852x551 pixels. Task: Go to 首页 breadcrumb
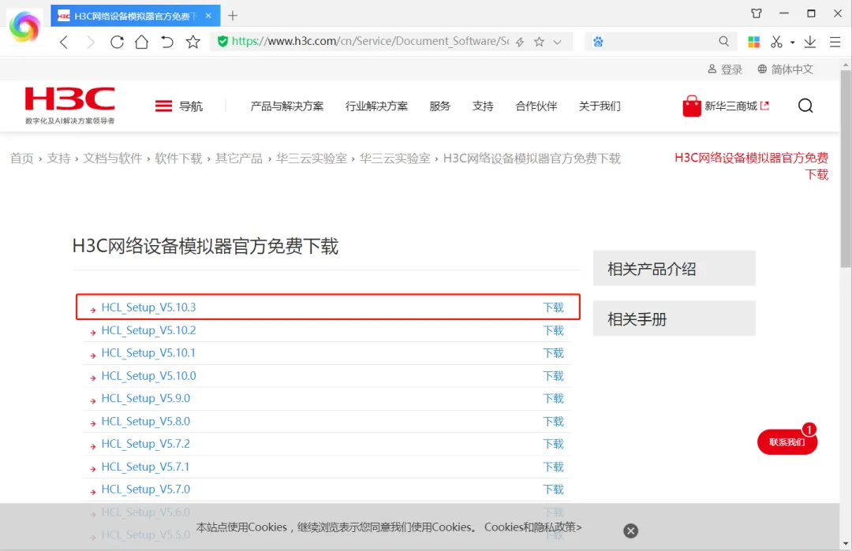point(22,158)
